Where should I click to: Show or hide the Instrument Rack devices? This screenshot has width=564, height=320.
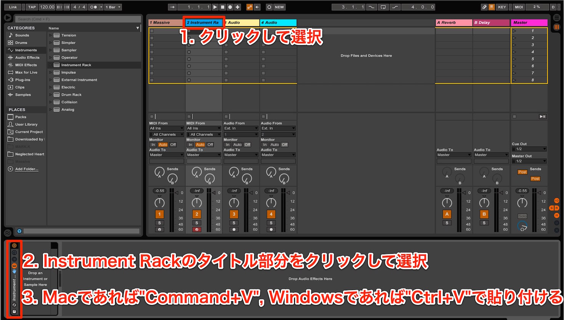tap(14, 265)
